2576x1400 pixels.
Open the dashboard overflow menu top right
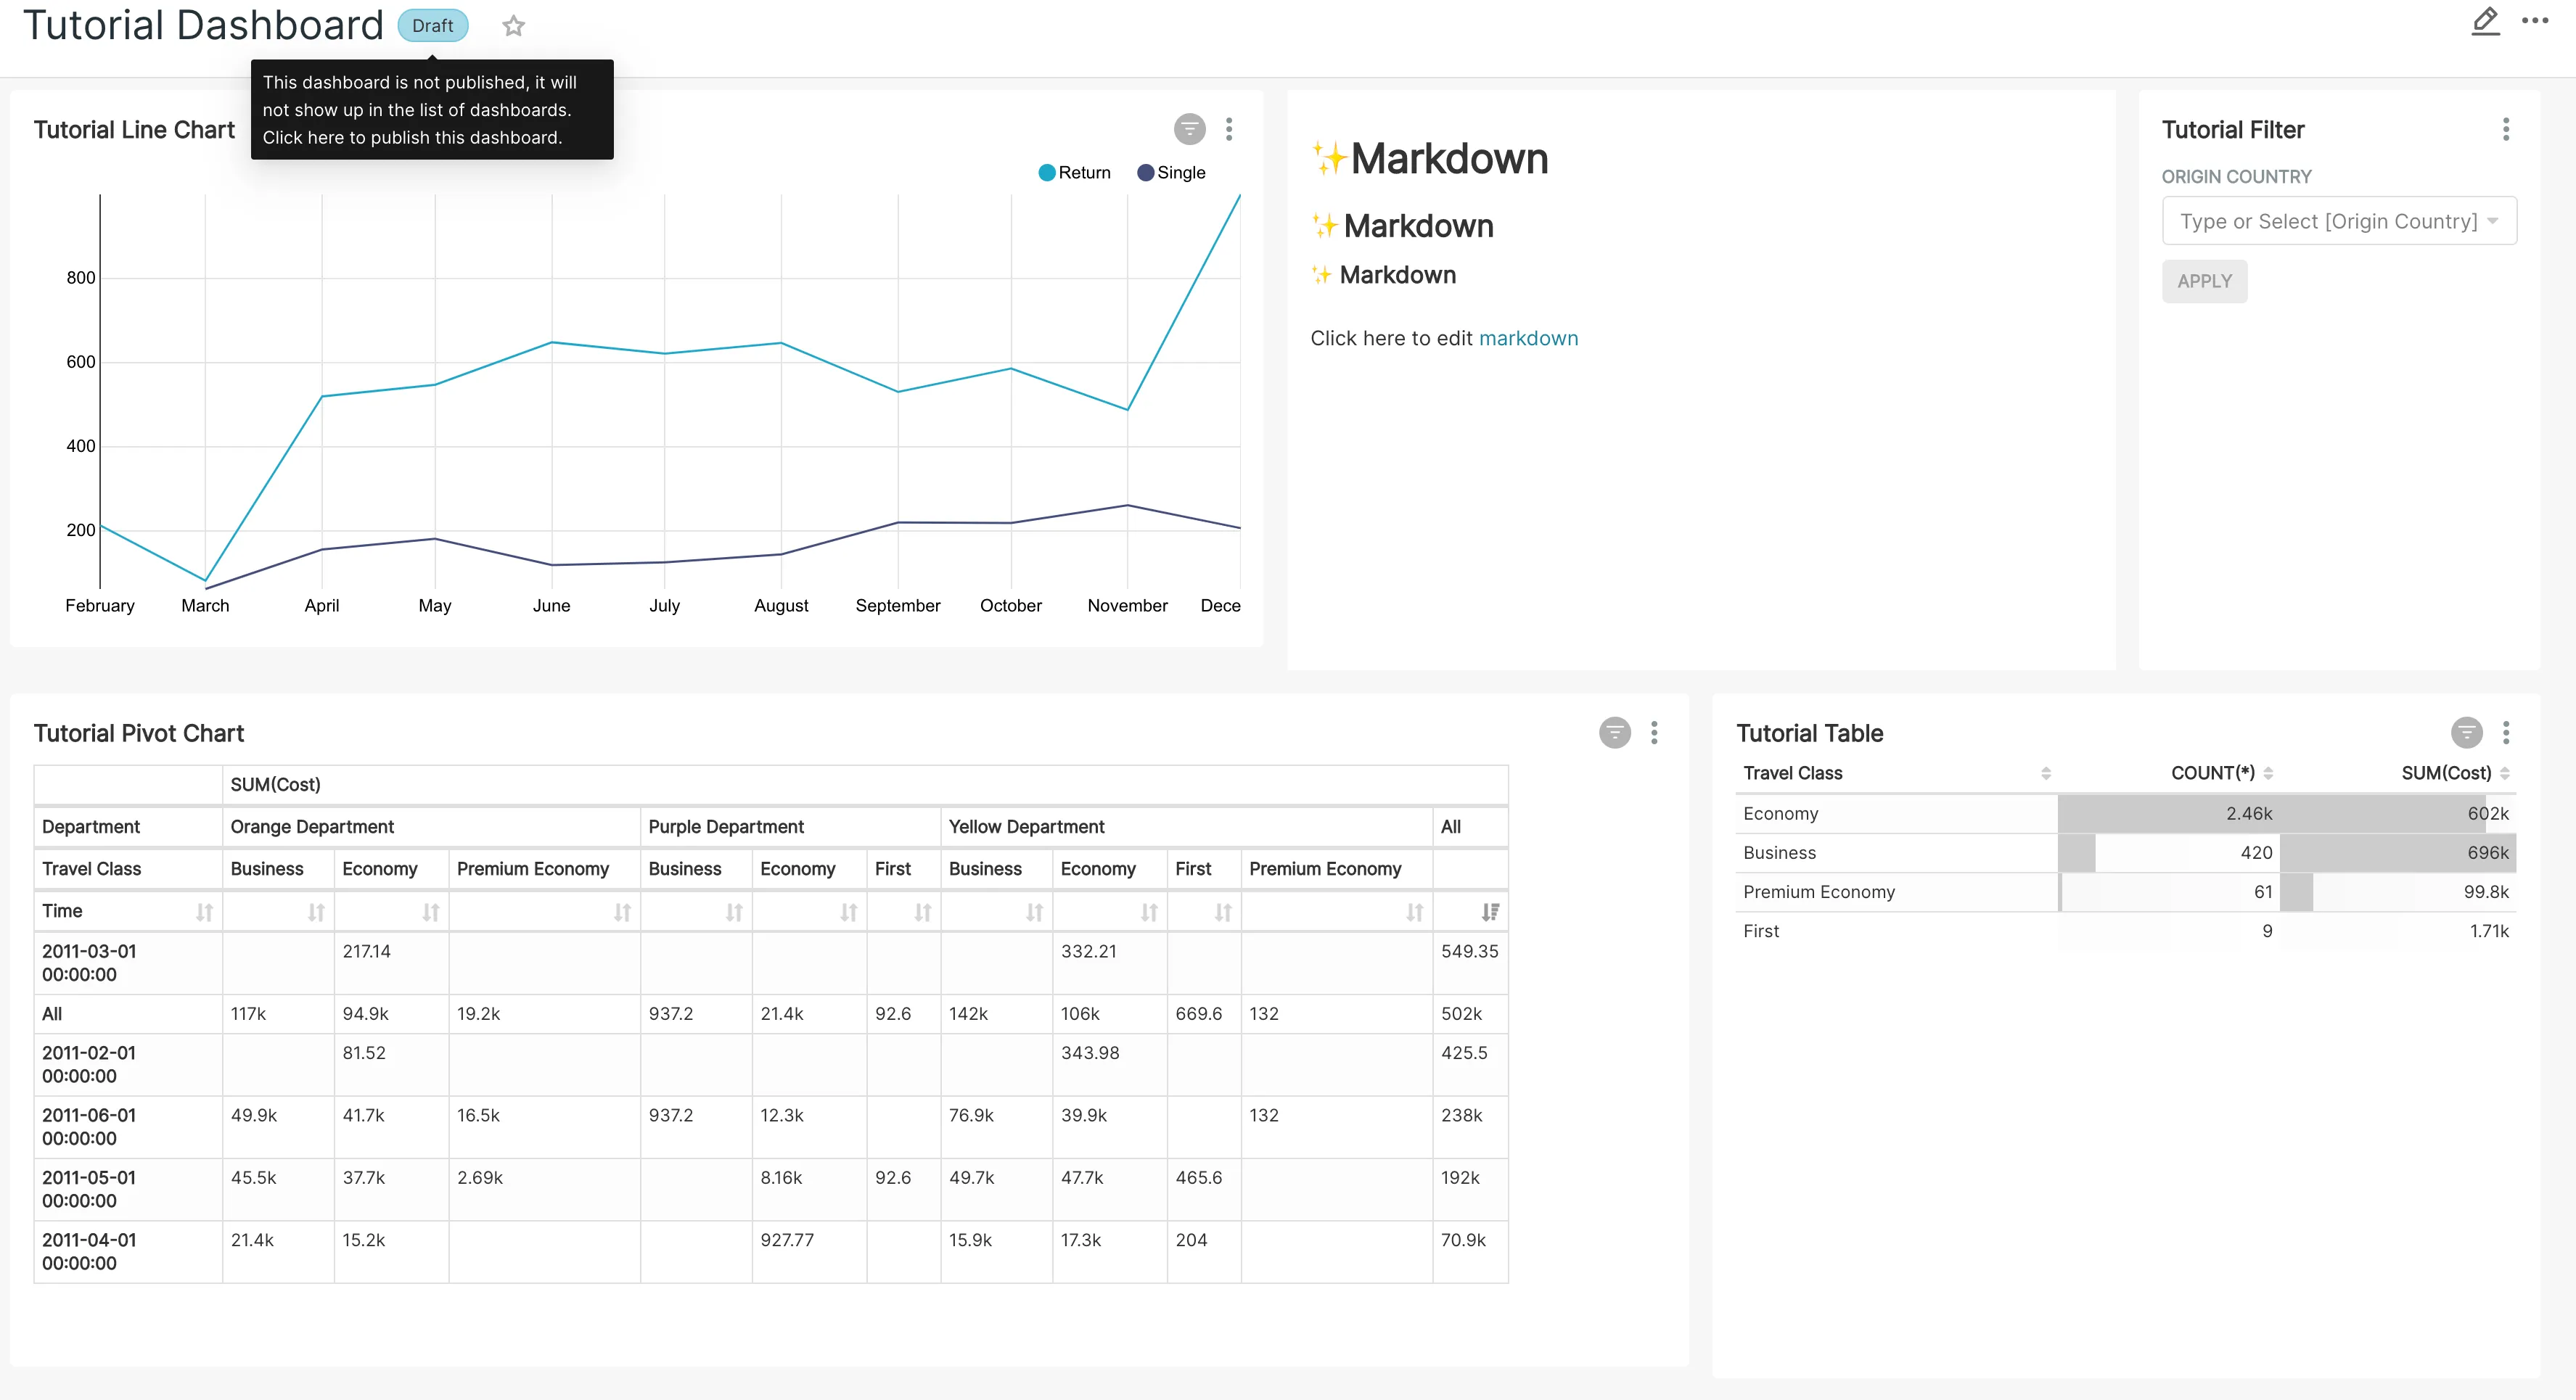coord(2536,21)
